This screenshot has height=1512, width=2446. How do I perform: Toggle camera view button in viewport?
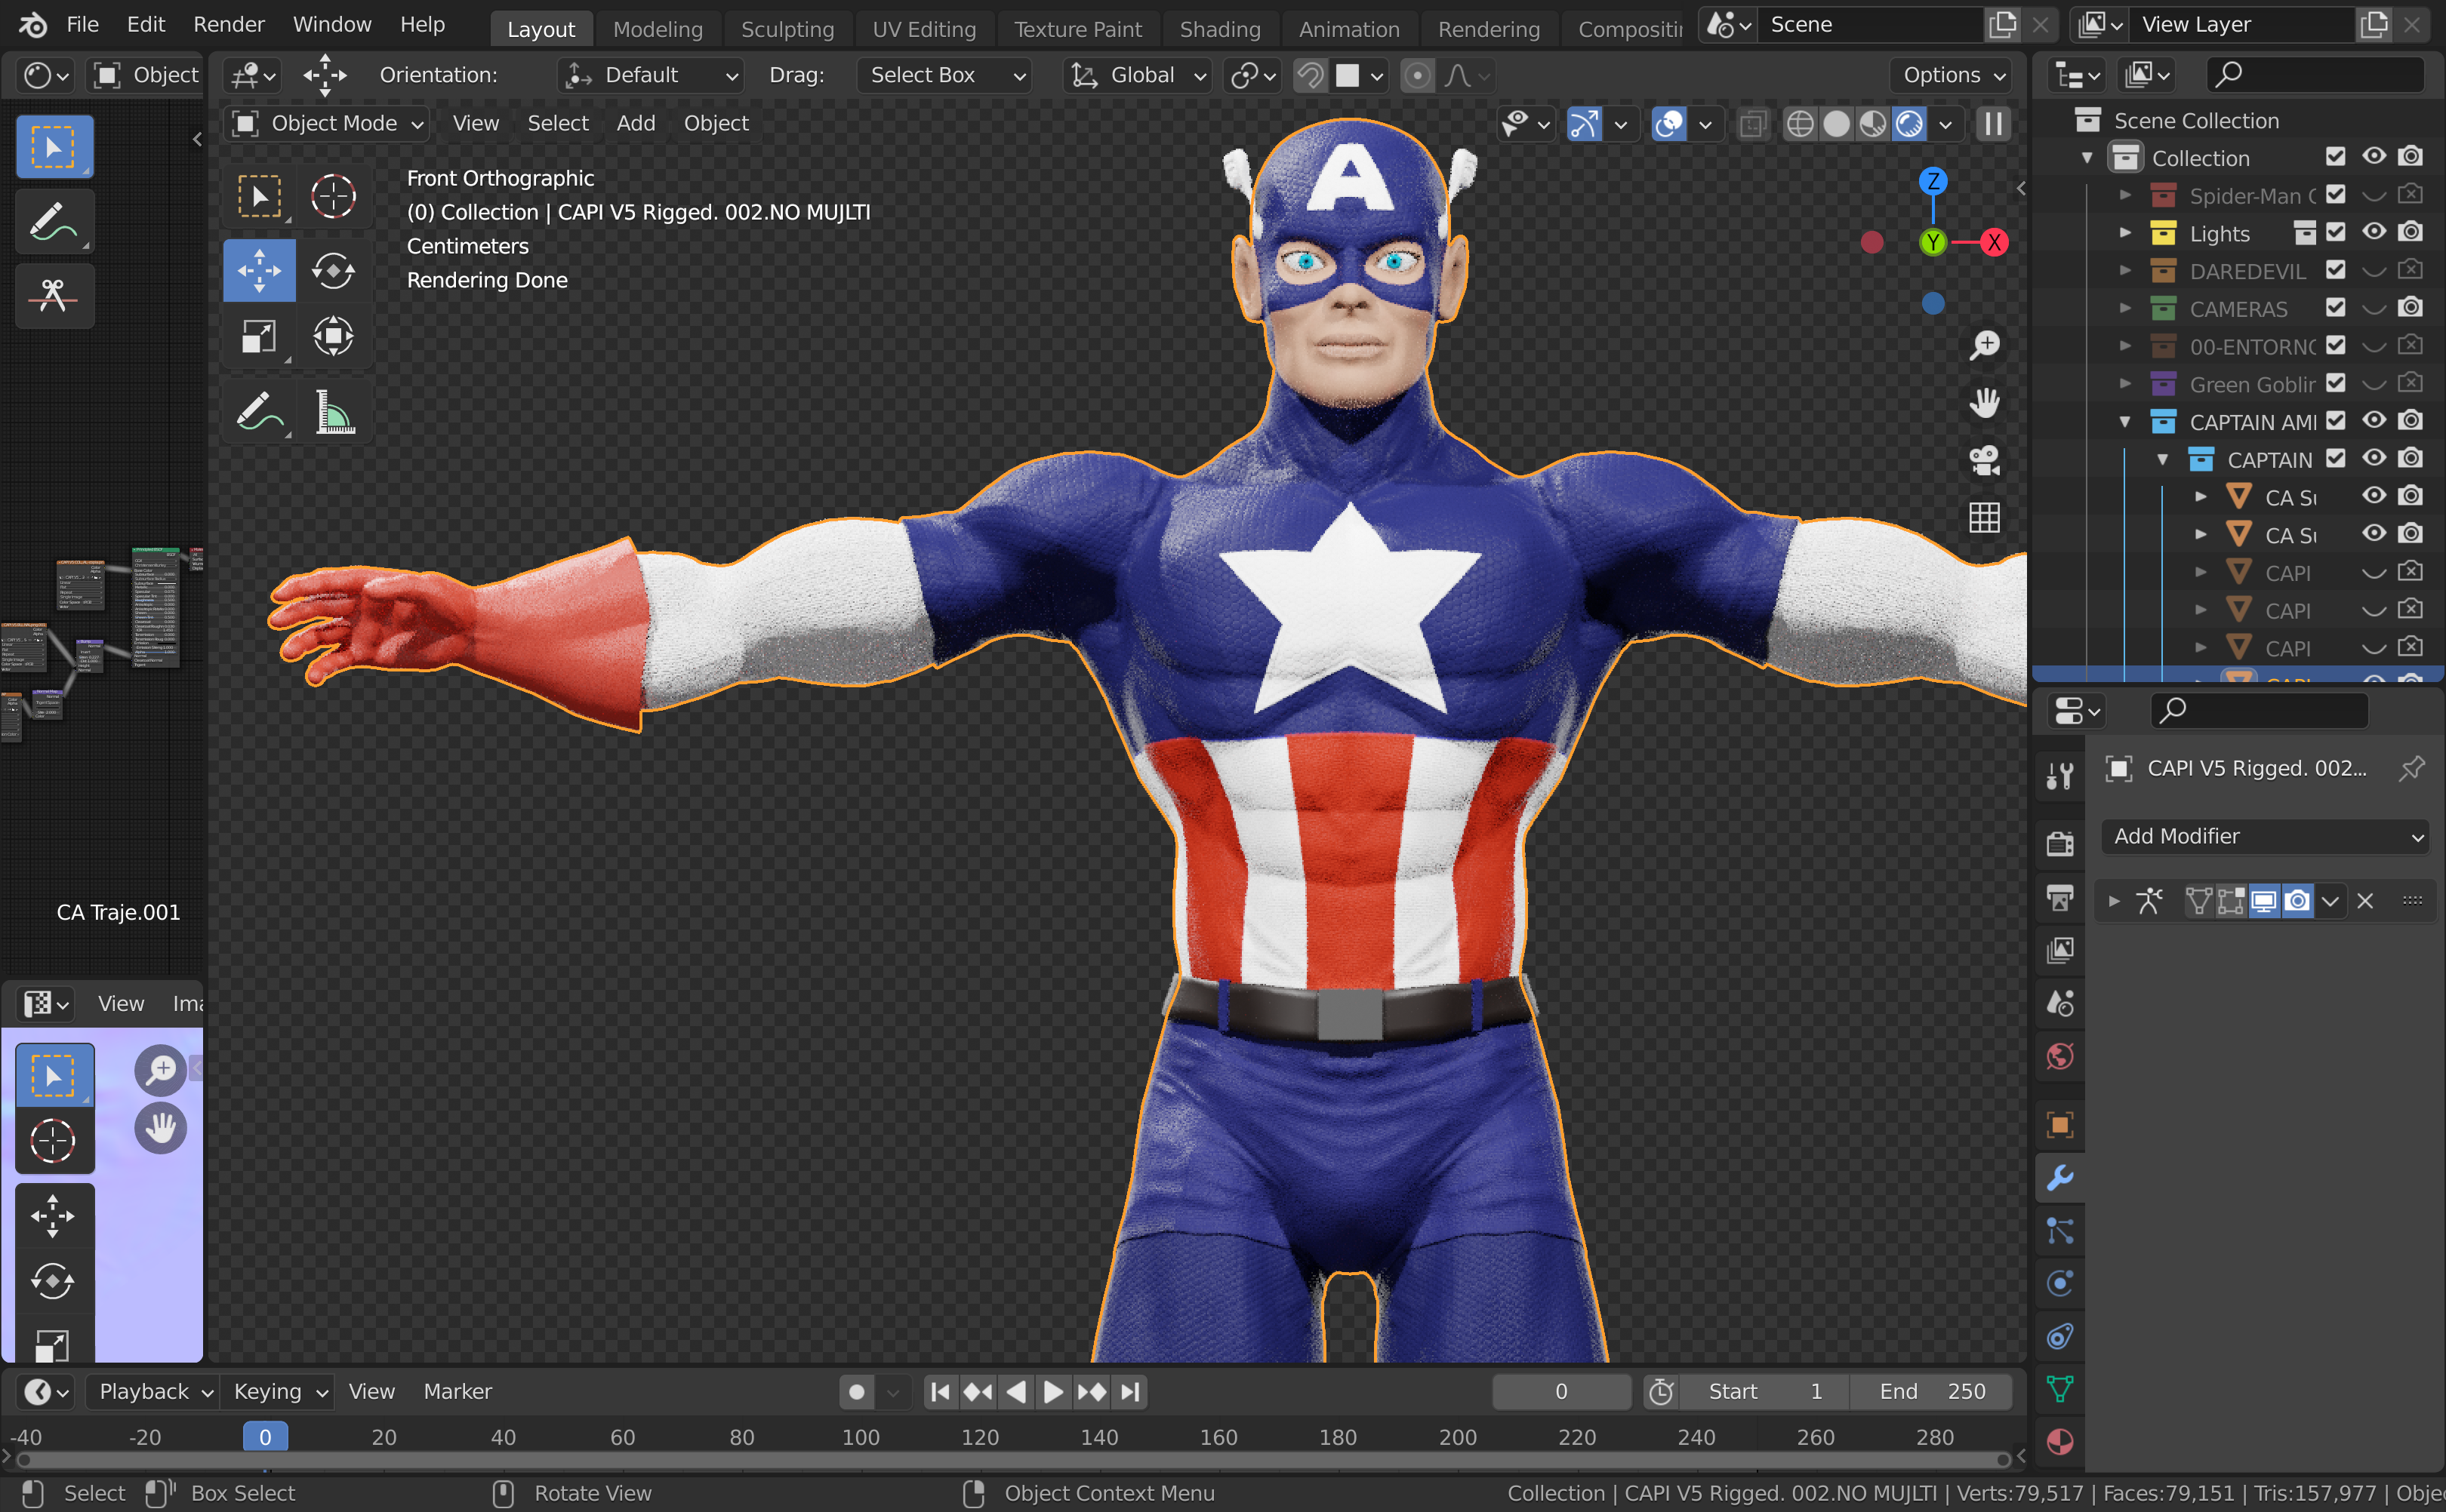(x=1984, y=461)
